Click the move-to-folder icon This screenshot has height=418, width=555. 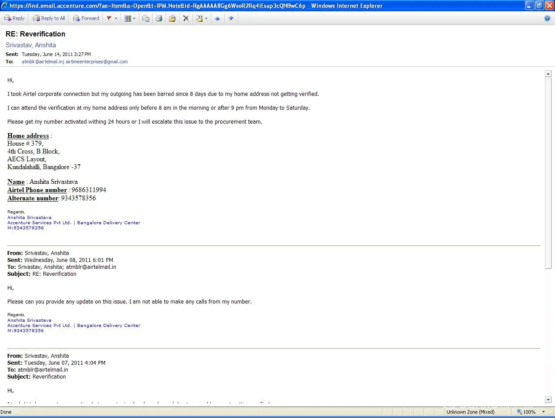[199, 18]
